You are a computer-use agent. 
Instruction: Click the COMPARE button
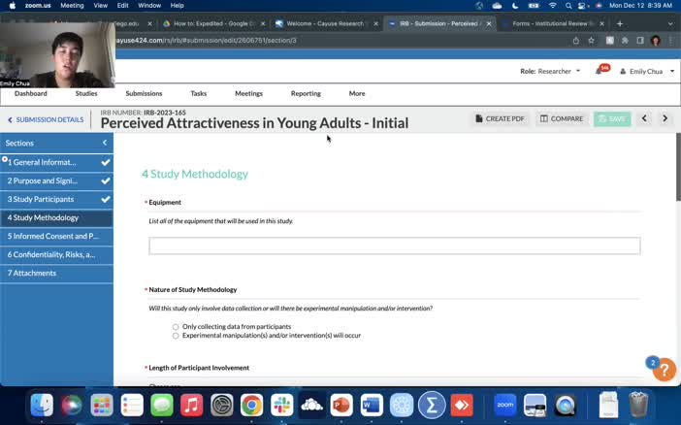point(562,118)
